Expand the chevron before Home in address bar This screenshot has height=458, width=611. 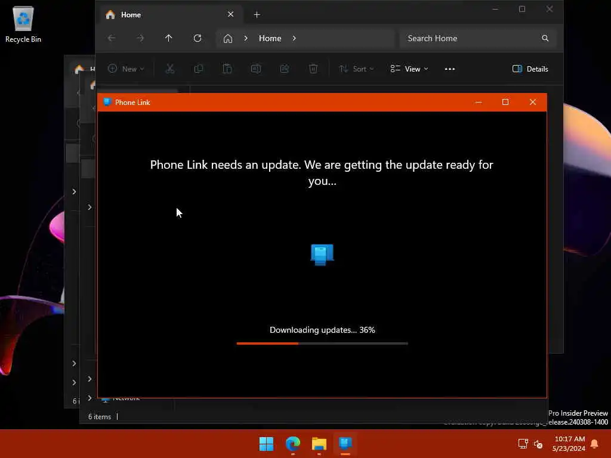pos(245,38)
